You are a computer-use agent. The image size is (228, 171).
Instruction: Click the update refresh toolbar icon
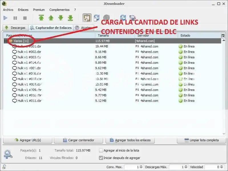coord(123,17)
